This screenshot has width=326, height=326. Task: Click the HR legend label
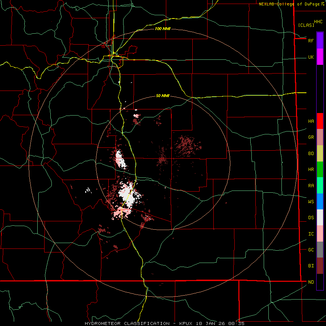pyautogui.click(x=311, y=170)
